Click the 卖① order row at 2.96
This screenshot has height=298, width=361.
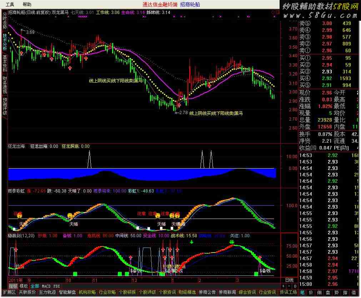tap(329, 50)
